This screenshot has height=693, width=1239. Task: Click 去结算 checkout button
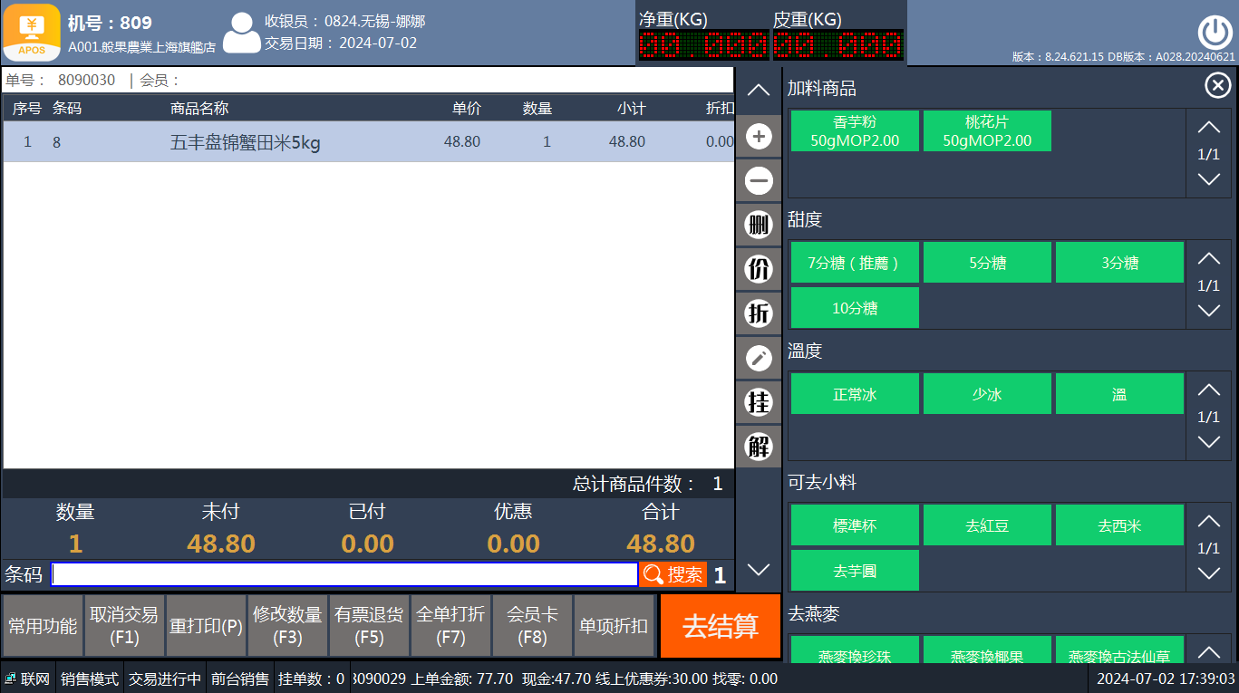pyautogui.click(x=721, y=626)
